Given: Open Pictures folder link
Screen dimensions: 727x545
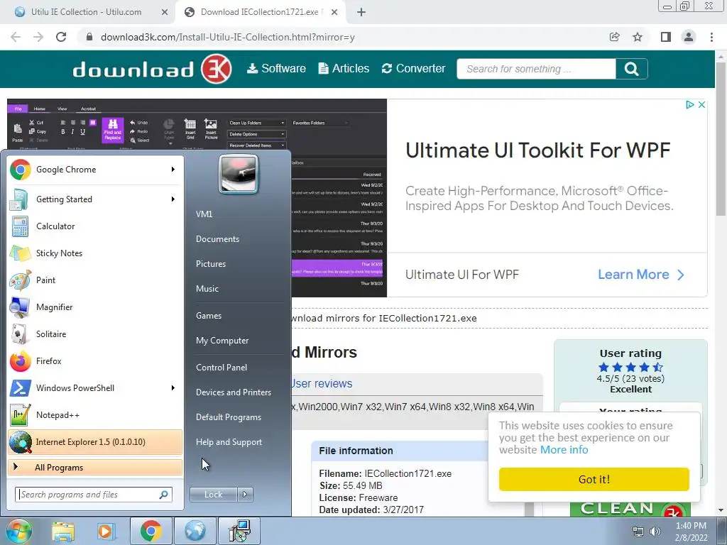Looking at the screenshot, I should (x=211, y=264).
